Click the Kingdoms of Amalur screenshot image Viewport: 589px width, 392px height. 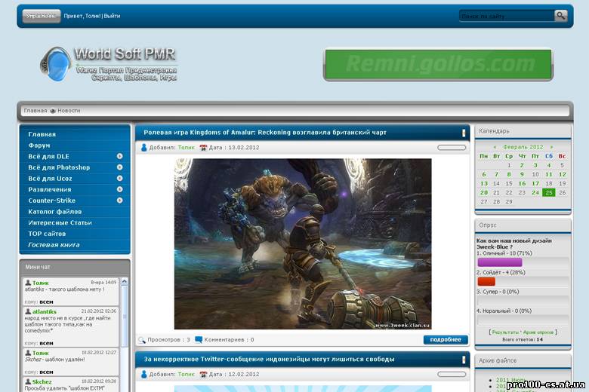coord(303,243)
